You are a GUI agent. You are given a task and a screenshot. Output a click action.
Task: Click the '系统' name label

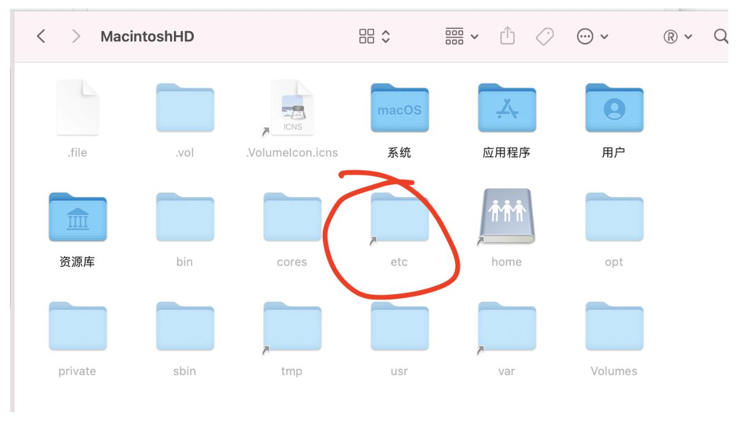[x=399, y=153]
